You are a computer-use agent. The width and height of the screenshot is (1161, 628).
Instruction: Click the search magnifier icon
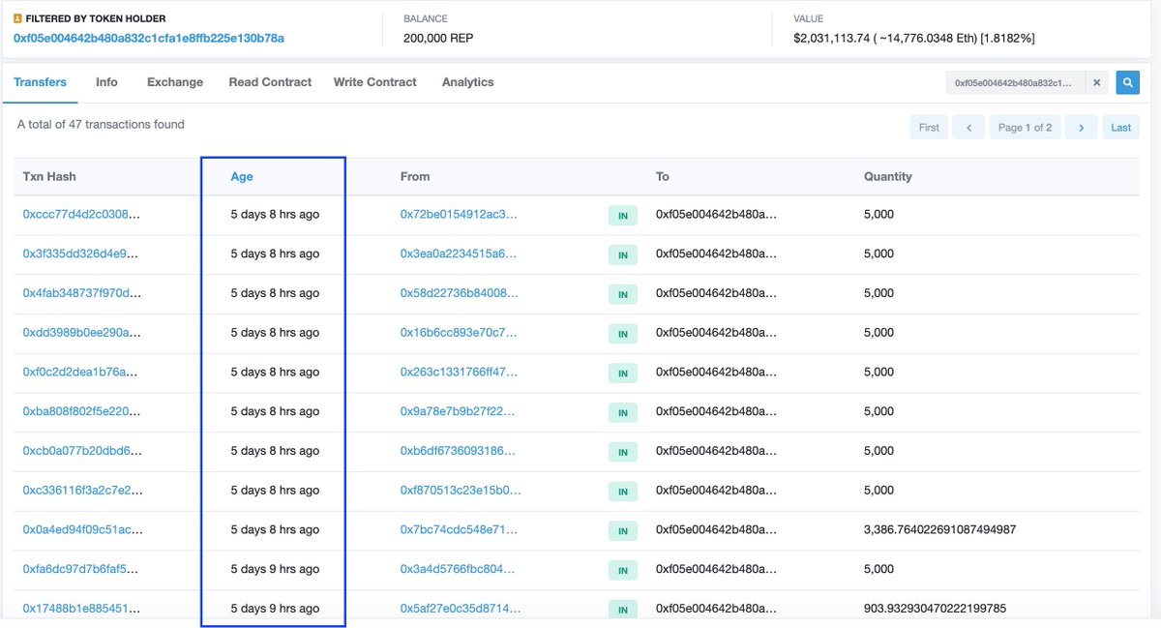[x=1127, y=82]
